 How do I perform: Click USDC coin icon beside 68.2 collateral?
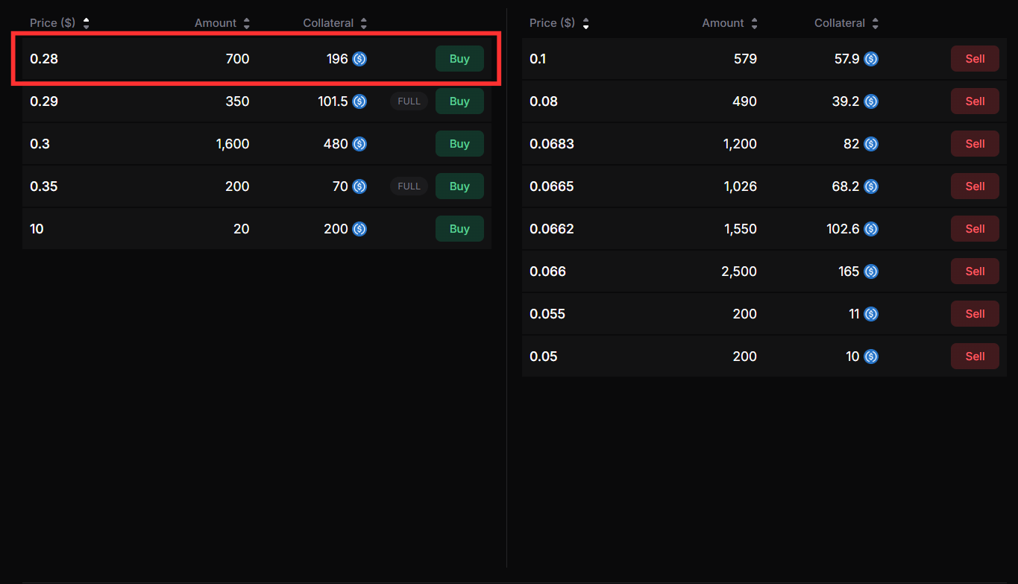click(871, 186)
